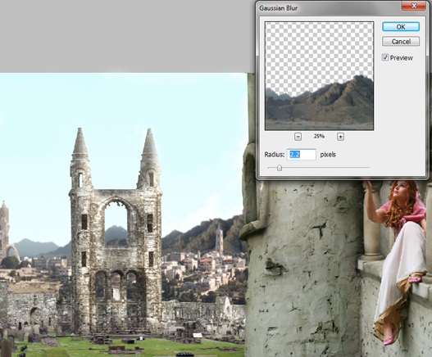Click the Radius value input field

tap(302, 155)
